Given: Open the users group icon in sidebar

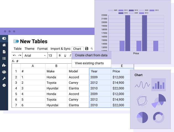Looking at the screenshot, I should (4, 72).
